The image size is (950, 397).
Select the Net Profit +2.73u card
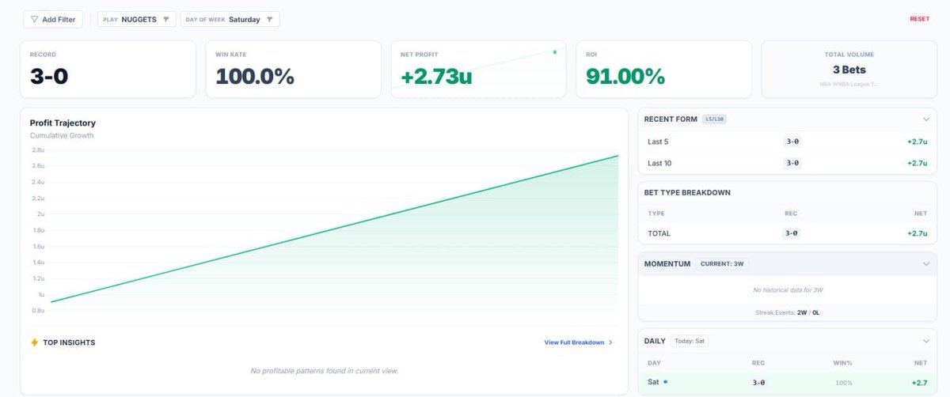pyautogui.click(x=478, y=70)
